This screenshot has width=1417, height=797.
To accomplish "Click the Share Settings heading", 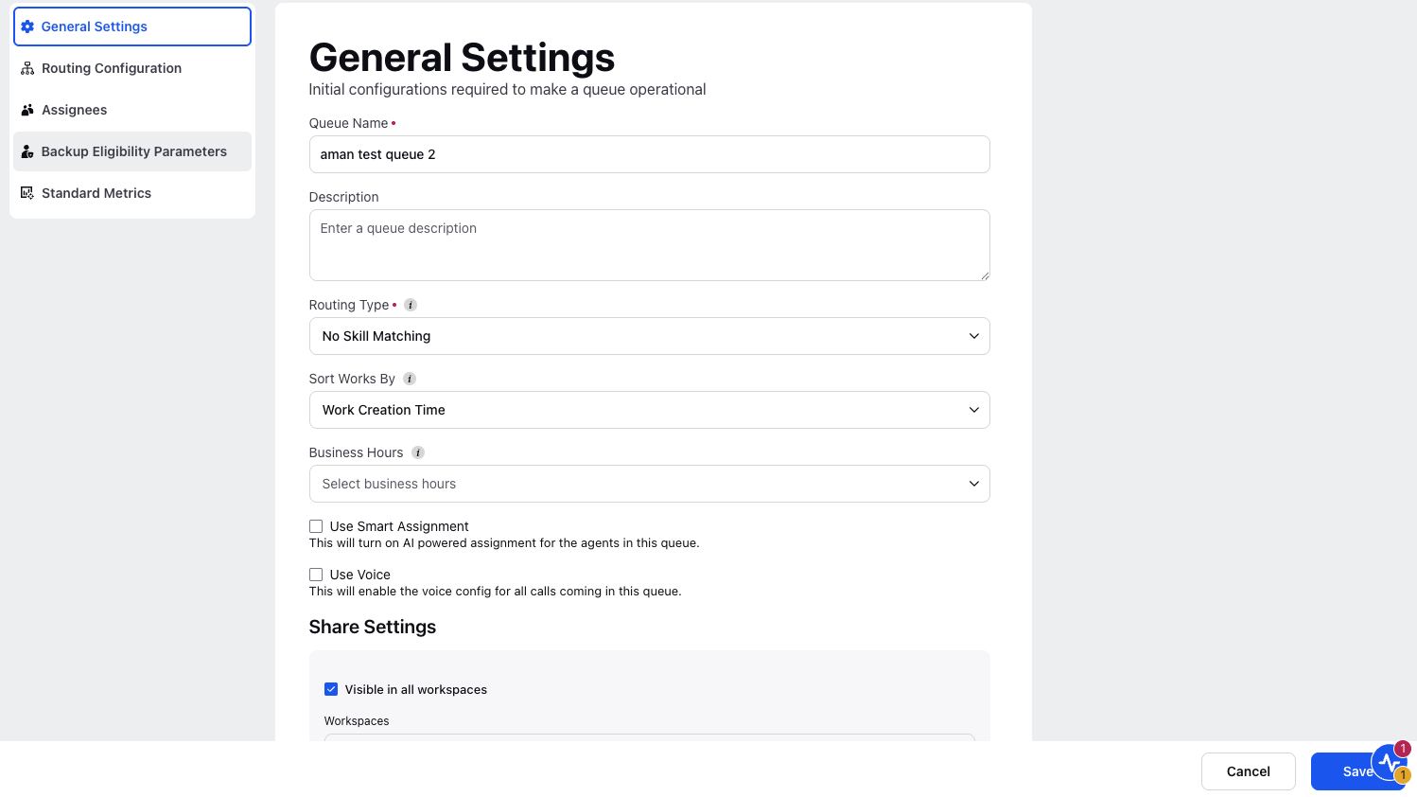I will pos(373,627).
